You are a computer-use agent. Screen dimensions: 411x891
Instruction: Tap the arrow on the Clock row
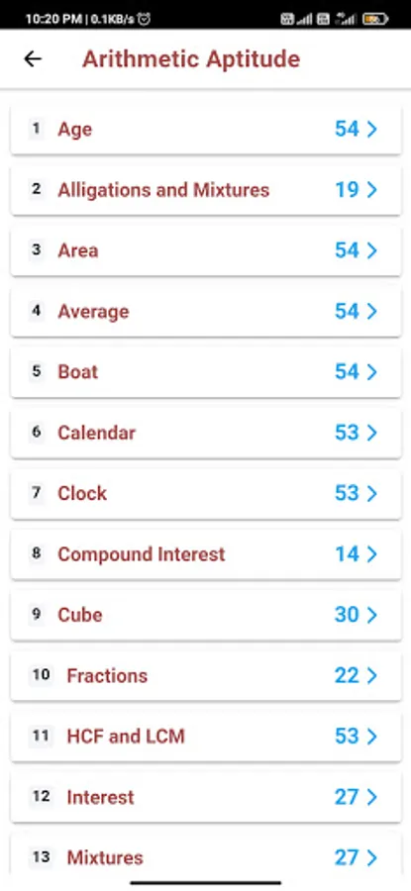tap(371, 493)
